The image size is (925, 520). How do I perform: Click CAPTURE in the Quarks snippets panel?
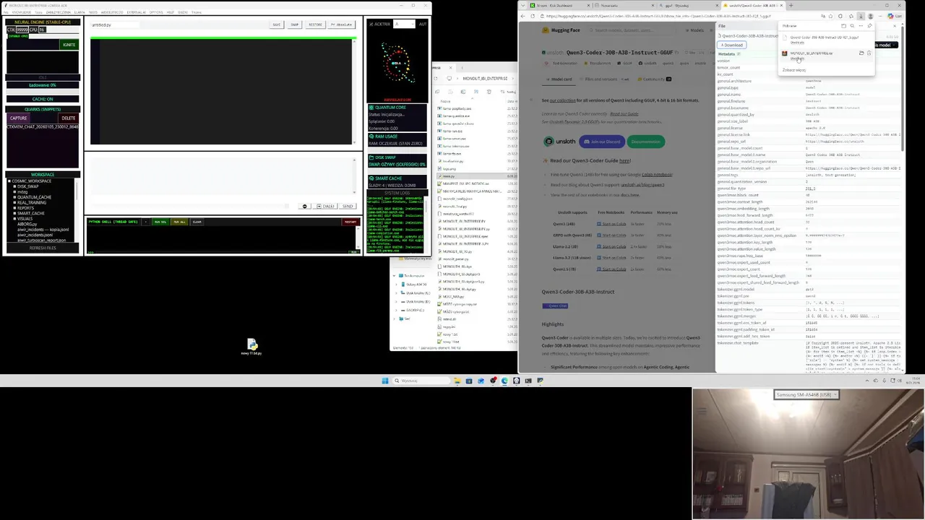[19, 118]
